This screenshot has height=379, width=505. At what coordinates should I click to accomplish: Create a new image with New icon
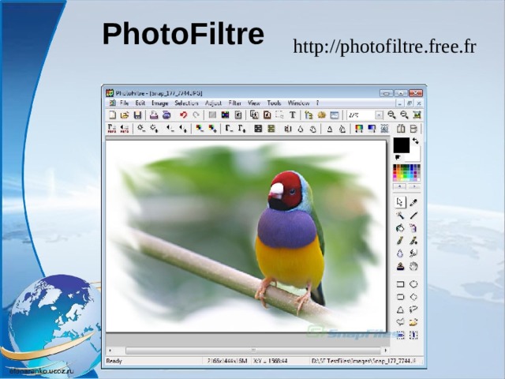click(112, 114)
